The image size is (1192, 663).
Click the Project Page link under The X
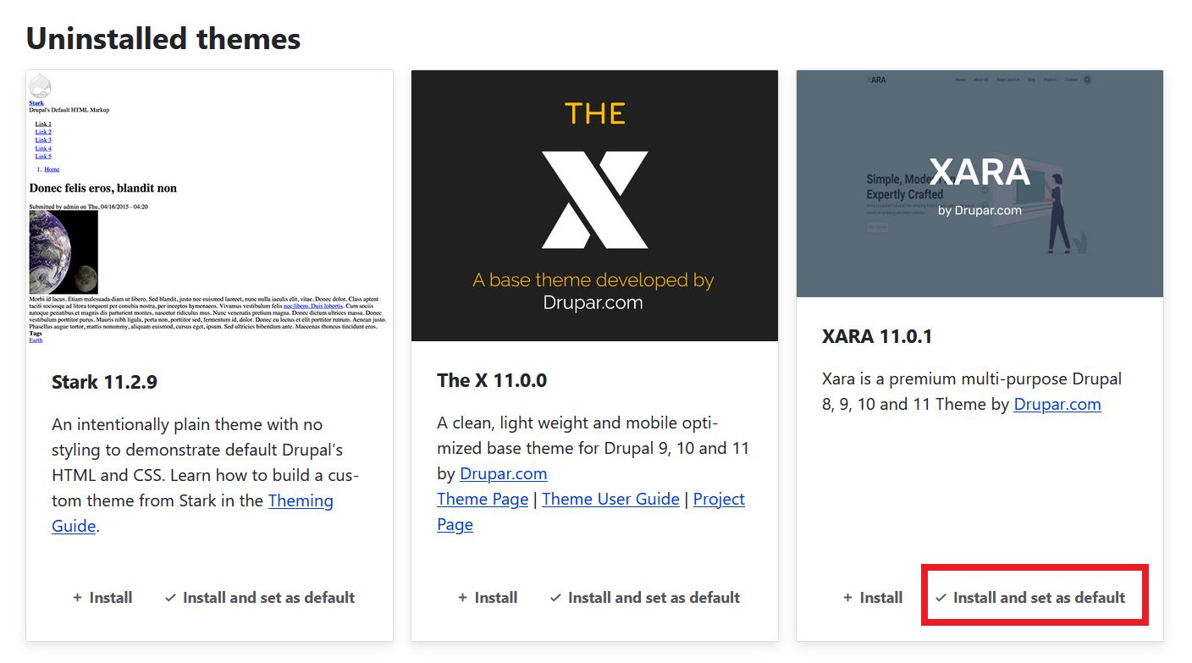[719, 499]
